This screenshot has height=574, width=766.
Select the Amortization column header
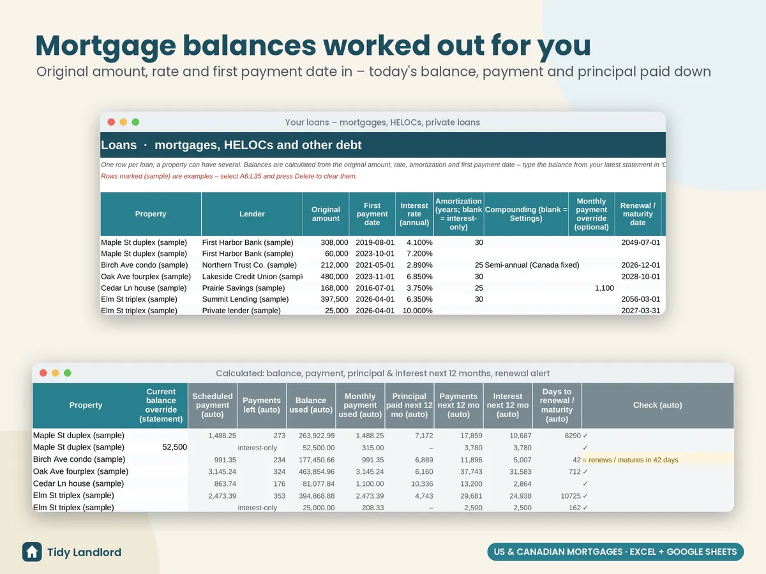458,214
